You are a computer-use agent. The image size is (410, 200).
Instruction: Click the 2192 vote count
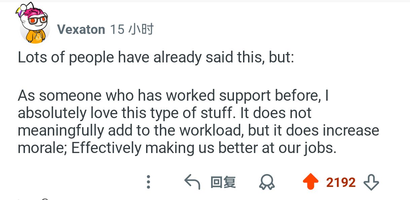341,183
